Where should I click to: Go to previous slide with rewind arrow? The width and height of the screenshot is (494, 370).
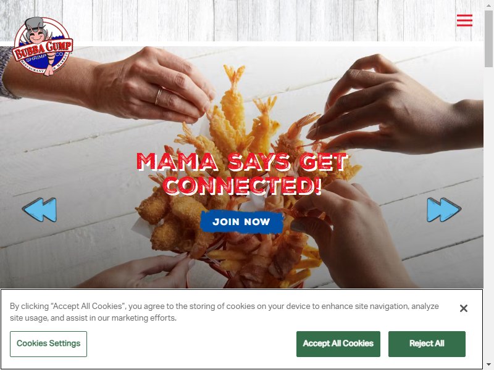40,210
